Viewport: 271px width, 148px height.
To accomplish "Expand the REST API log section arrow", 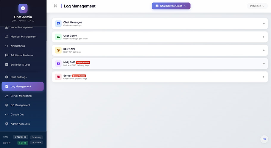I will 264,50.
